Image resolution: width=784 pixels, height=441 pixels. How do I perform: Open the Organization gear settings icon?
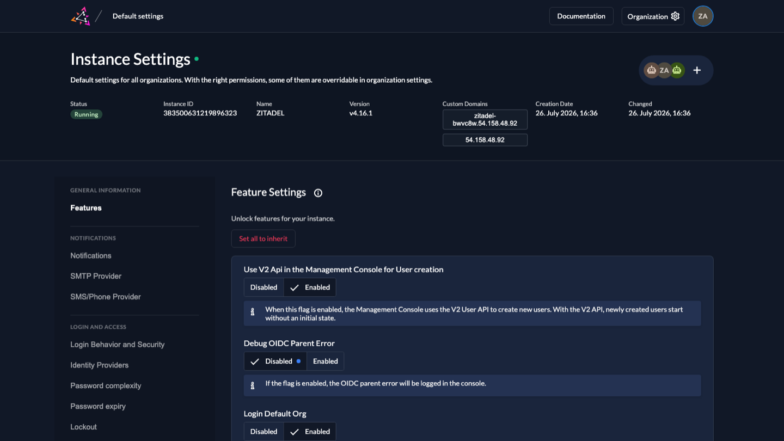tap(675, 16)
